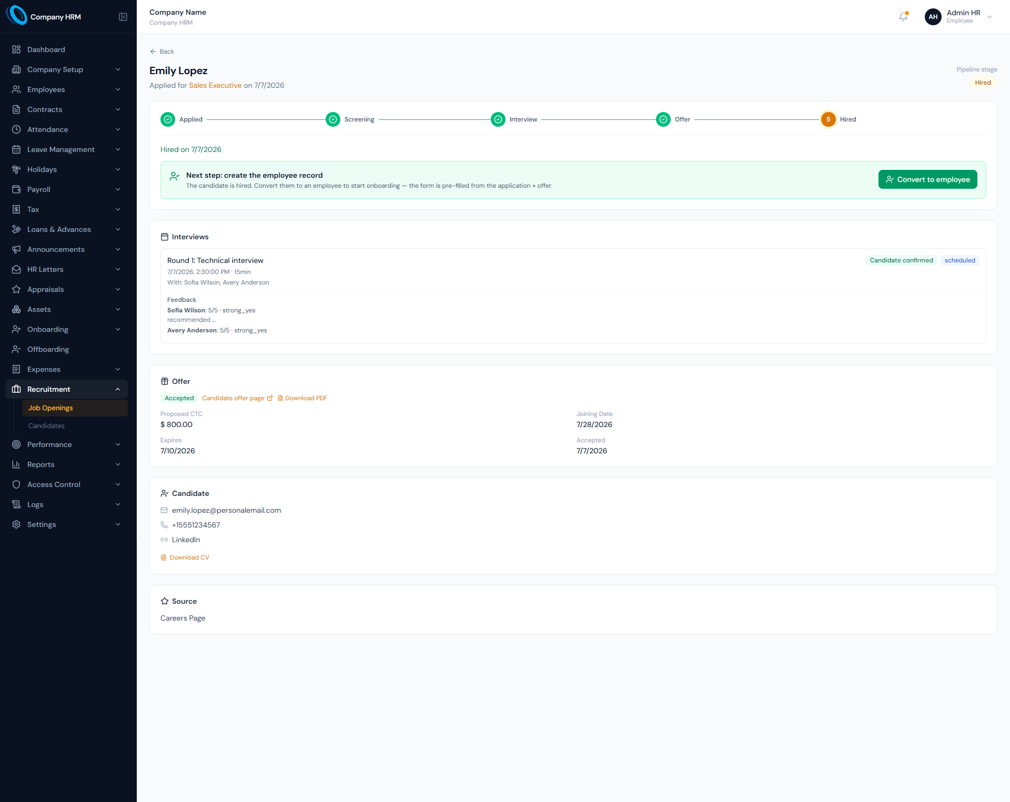Click the Access Control shield icon

[x=16, y=484]
